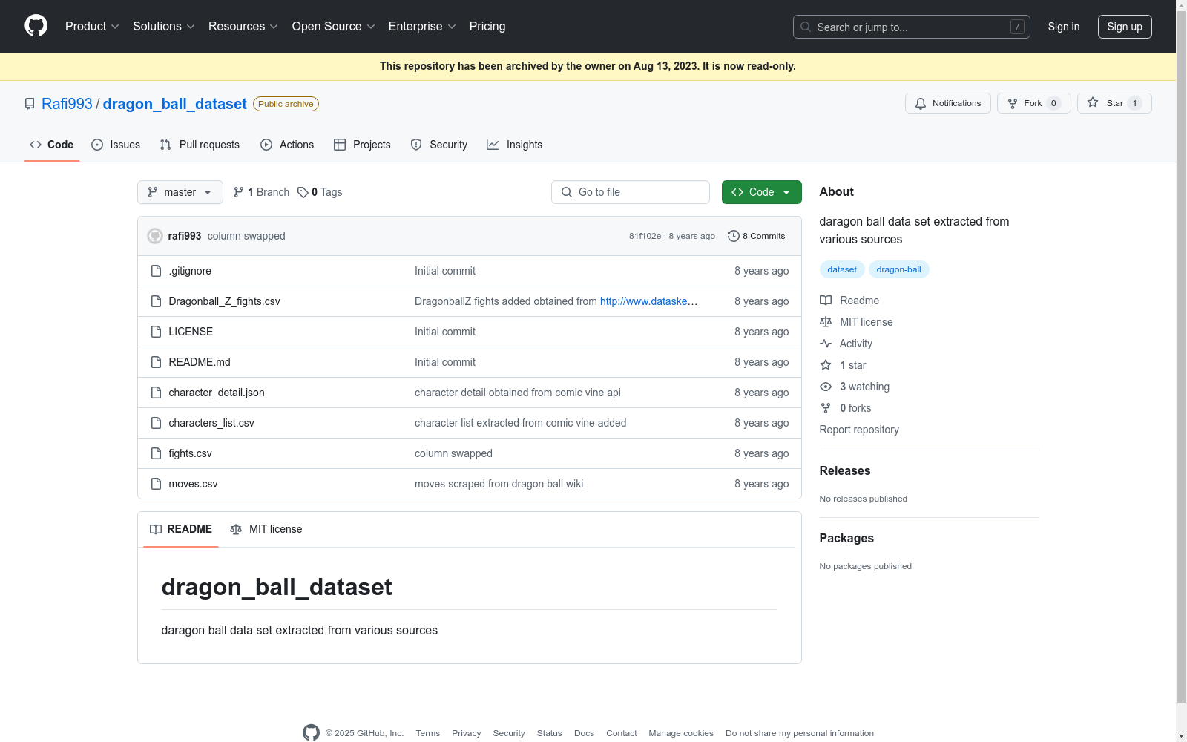
Task: Expand the Product menu
Action: [92, 26]
